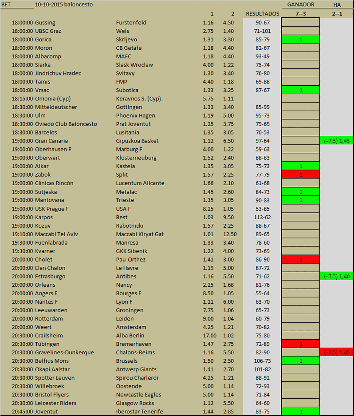
Task: Click the Lucentum Alicante cell
Action: 140,183
